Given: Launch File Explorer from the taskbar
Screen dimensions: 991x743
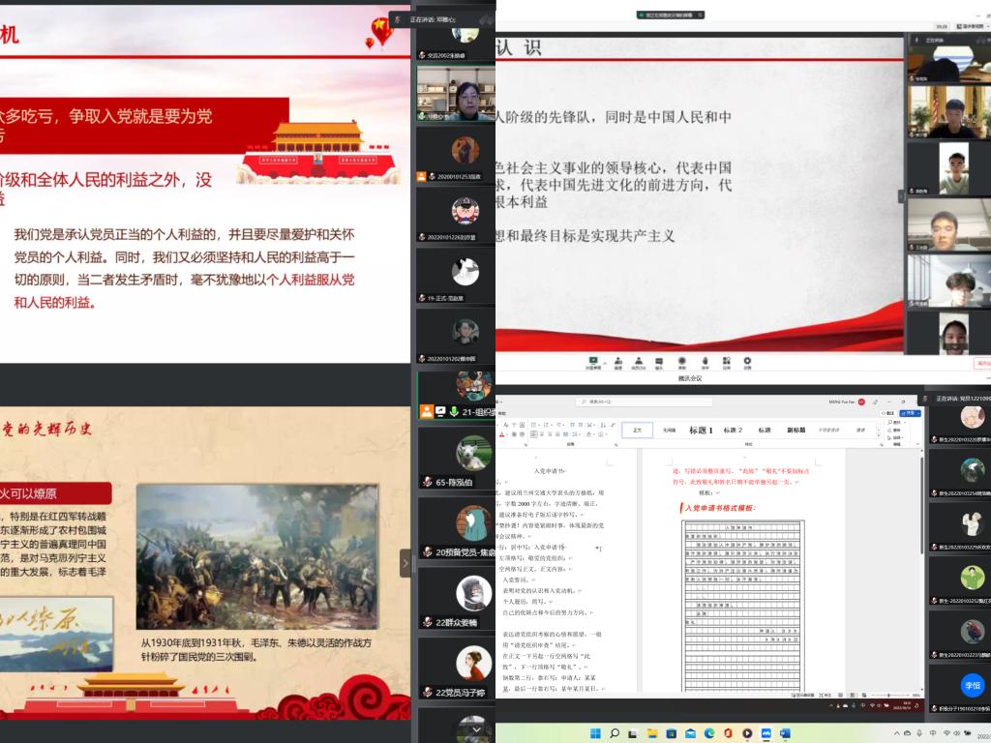Looking at the screenshot, I should pyautogui.click(x=653, y=733).
